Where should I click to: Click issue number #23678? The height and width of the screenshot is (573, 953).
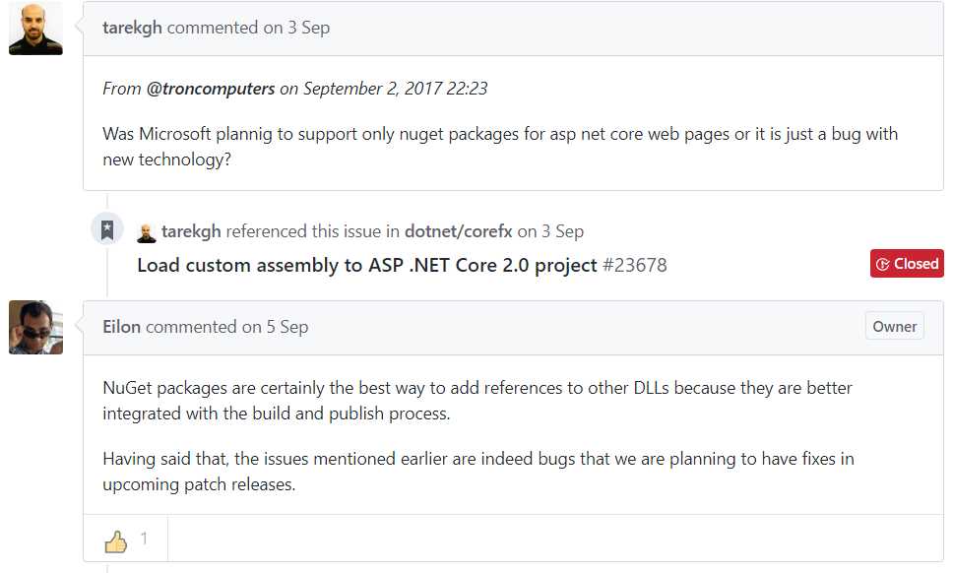(635, 265)
